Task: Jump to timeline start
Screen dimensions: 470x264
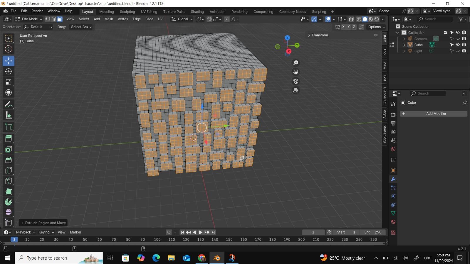Action: [x=182, y=232]
